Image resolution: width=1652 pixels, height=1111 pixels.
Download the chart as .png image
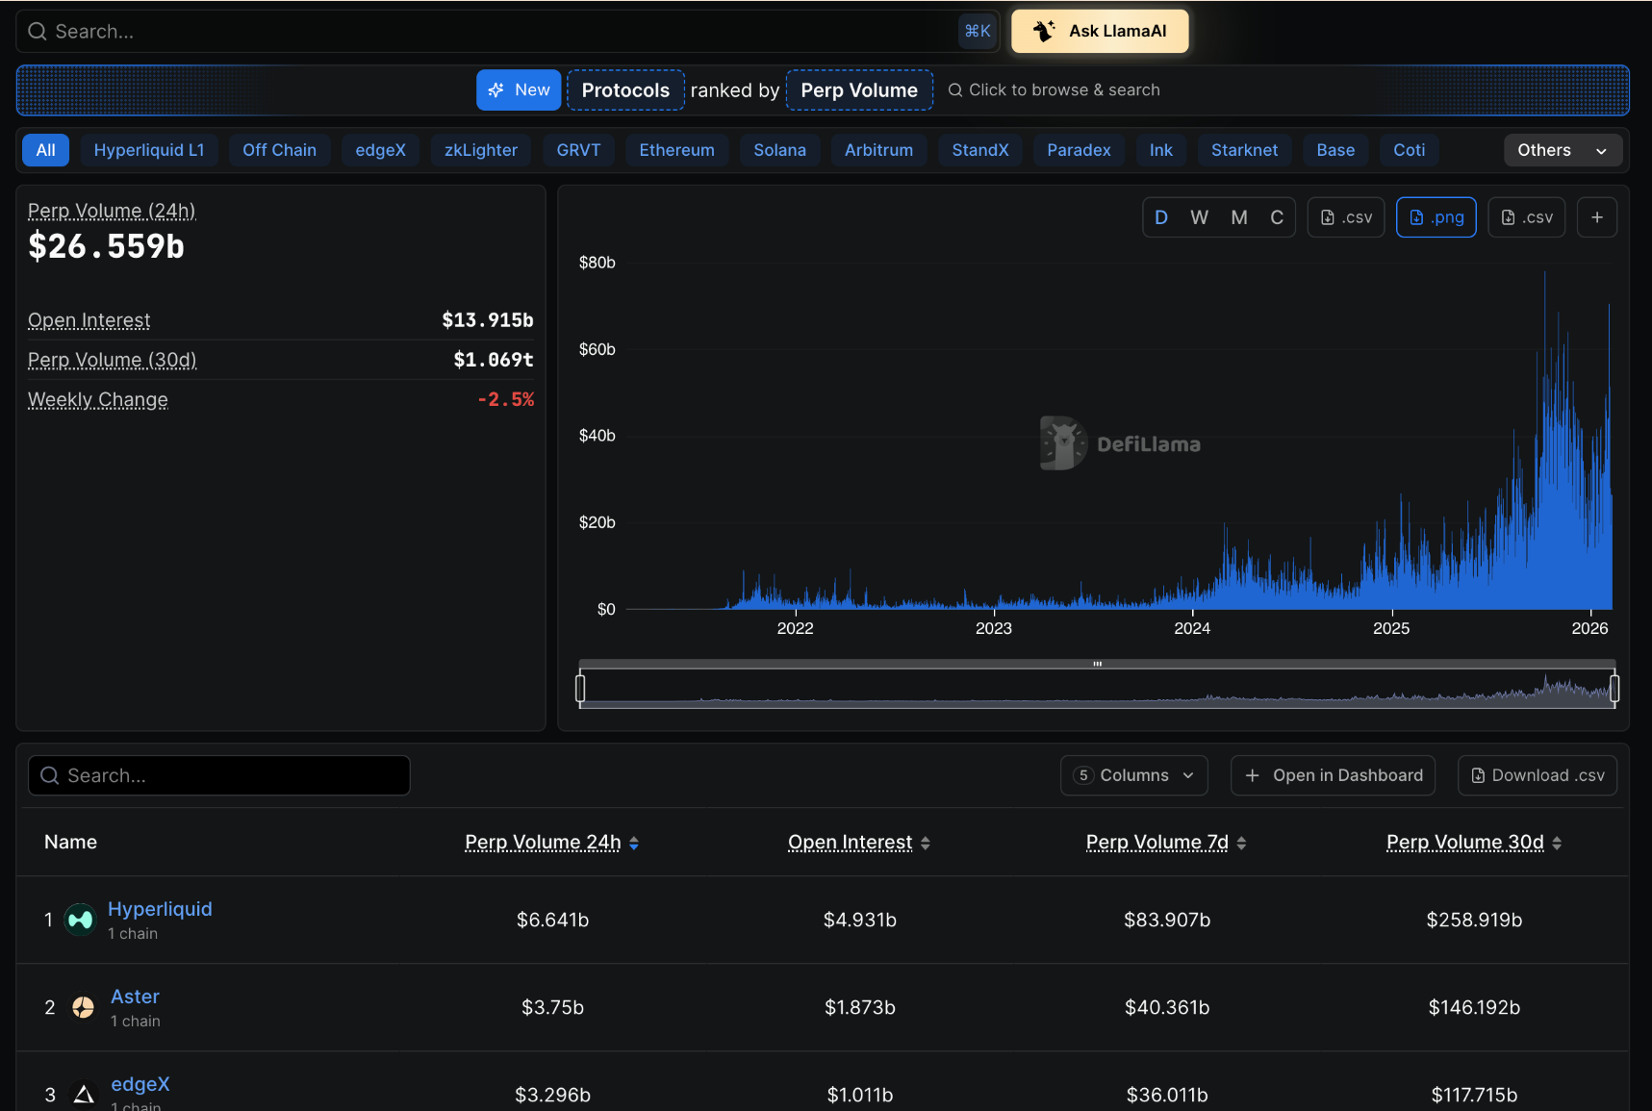[x=1436, y=217]
